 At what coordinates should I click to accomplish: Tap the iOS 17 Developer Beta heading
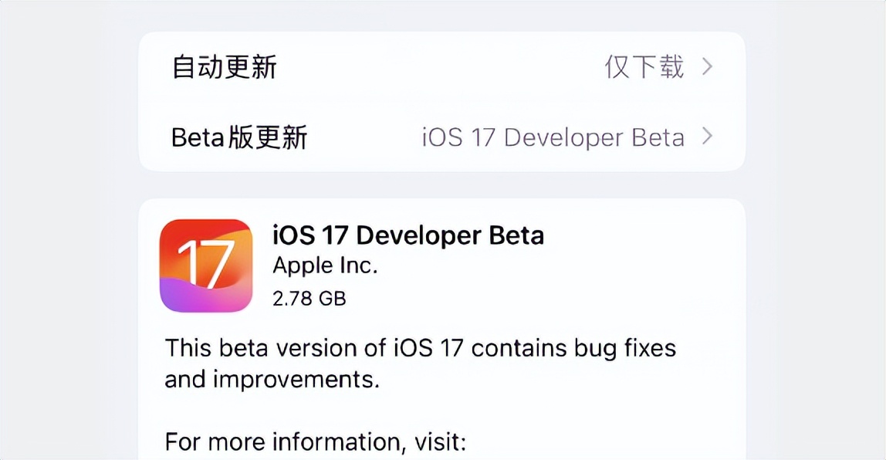409,235
